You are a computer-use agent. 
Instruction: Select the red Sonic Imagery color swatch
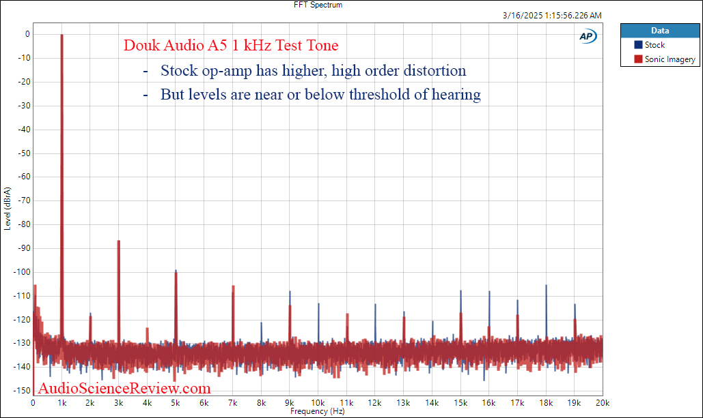(x=638, y=59)
